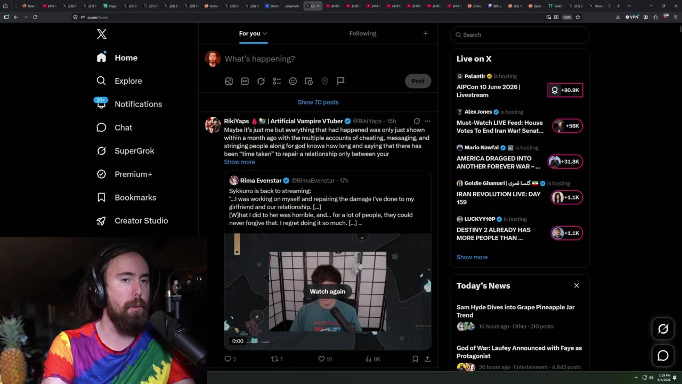Show more live broadcasts

click(472, 257)
